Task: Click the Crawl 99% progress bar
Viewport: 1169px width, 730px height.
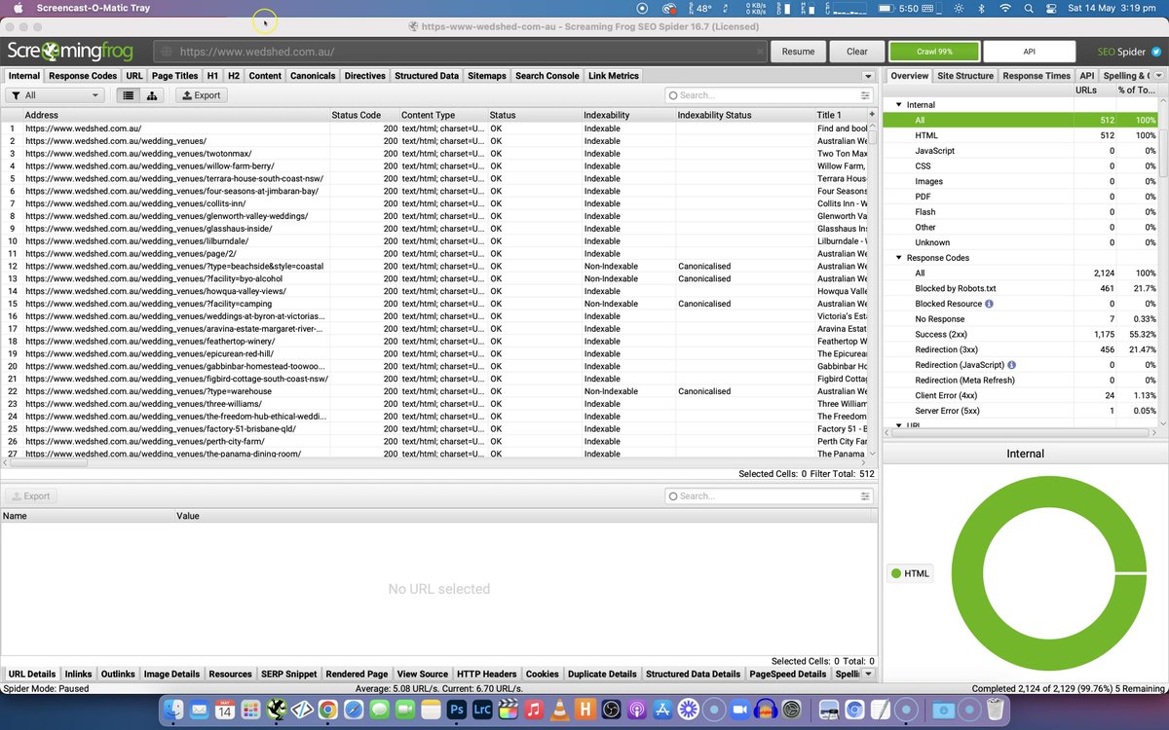Action: pyautogui.click(x=933, y=52)
